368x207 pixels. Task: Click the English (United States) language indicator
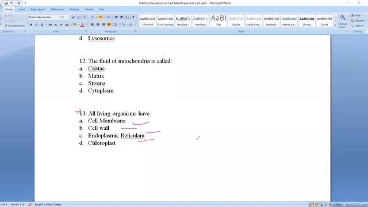48,205
